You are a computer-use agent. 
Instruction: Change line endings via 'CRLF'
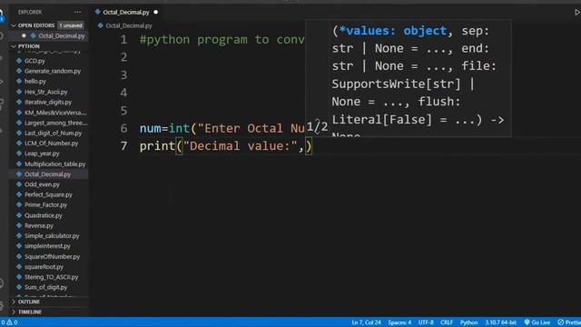pos(447,322)
